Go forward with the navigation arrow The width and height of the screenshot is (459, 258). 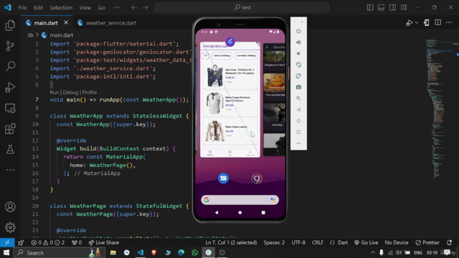(146, 8)
